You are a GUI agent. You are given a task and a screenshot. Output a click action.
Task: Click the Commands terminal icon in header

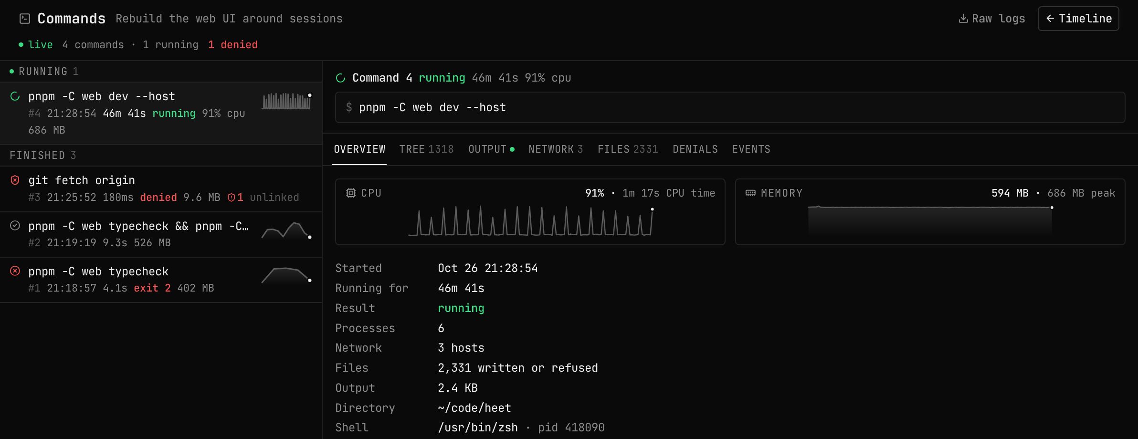[x=25, y=19]
